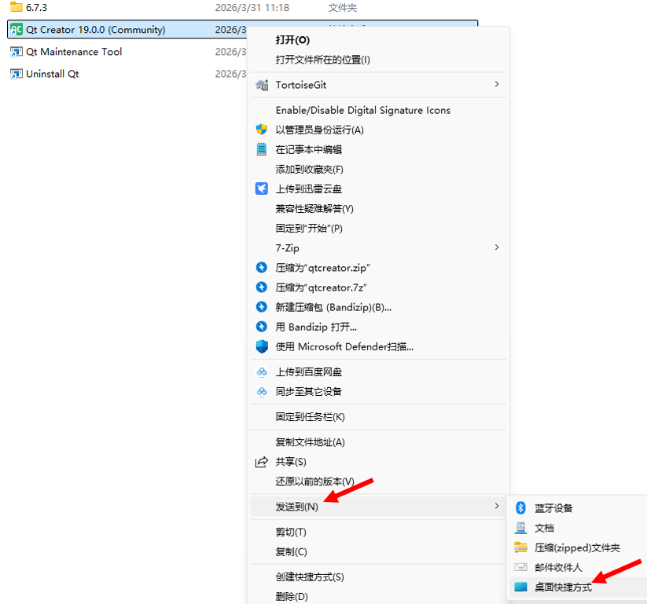Screen dimensions: 647x604
Task: Click the Notepad icon beside 在记事本中编辑
Action: click(x=262, y=149)
